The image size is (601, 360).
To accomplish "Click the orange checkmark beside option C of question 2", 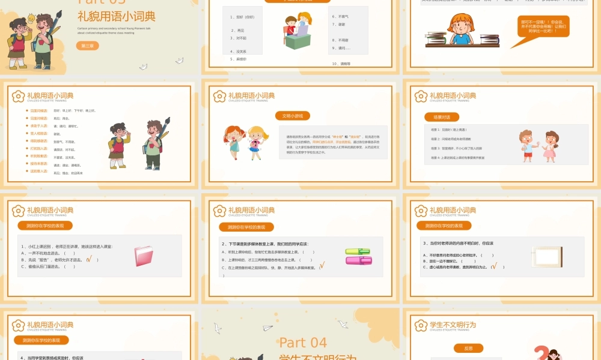I will pos(322,265).
